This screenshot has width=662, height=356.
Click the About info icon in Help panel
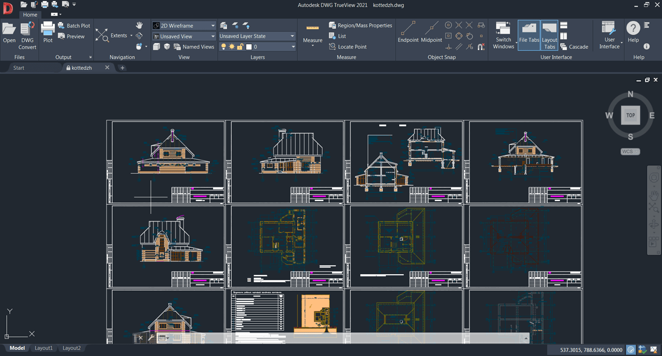click(x=646, y=47)
